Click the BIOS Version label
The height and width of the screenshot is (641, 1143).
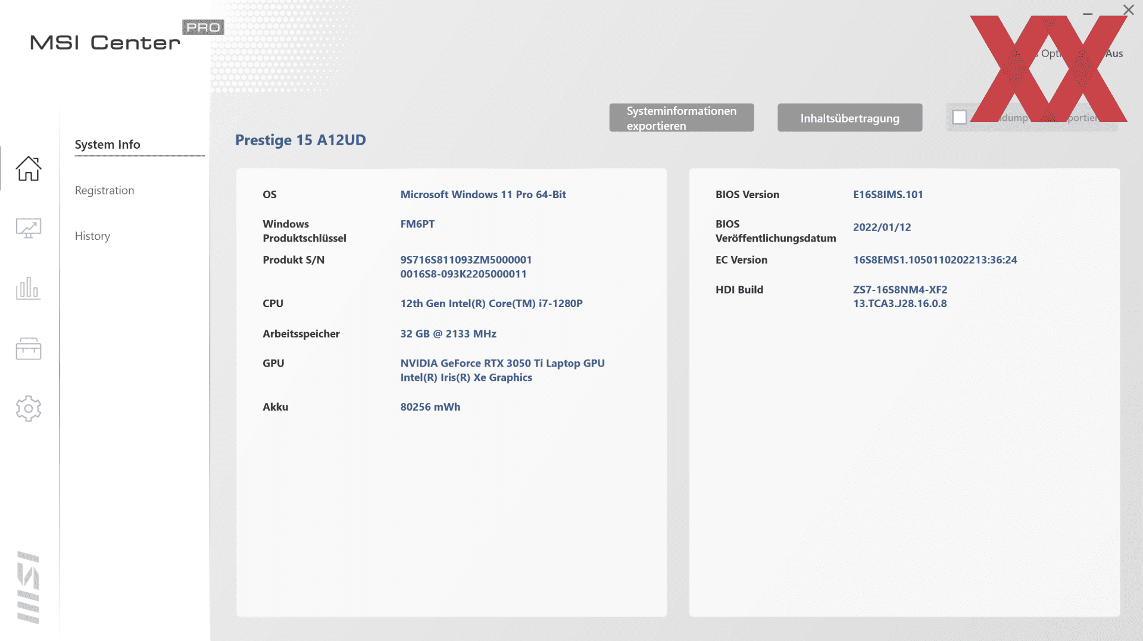click(x=747, y=195)
